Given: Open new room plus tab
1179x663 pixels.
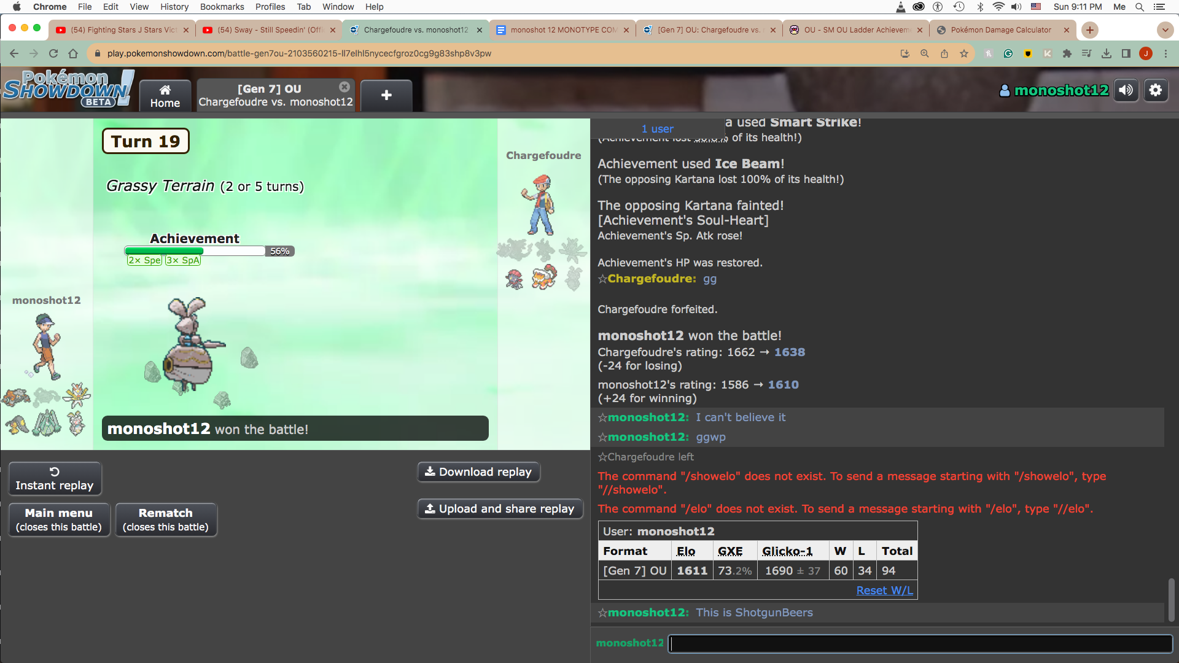Looking at the screenshot, I should [x=386, y=95].
